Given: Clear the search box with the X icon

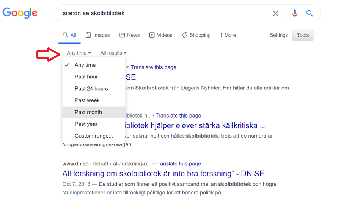Looking at the screenshot, I should tap(276, 13).
